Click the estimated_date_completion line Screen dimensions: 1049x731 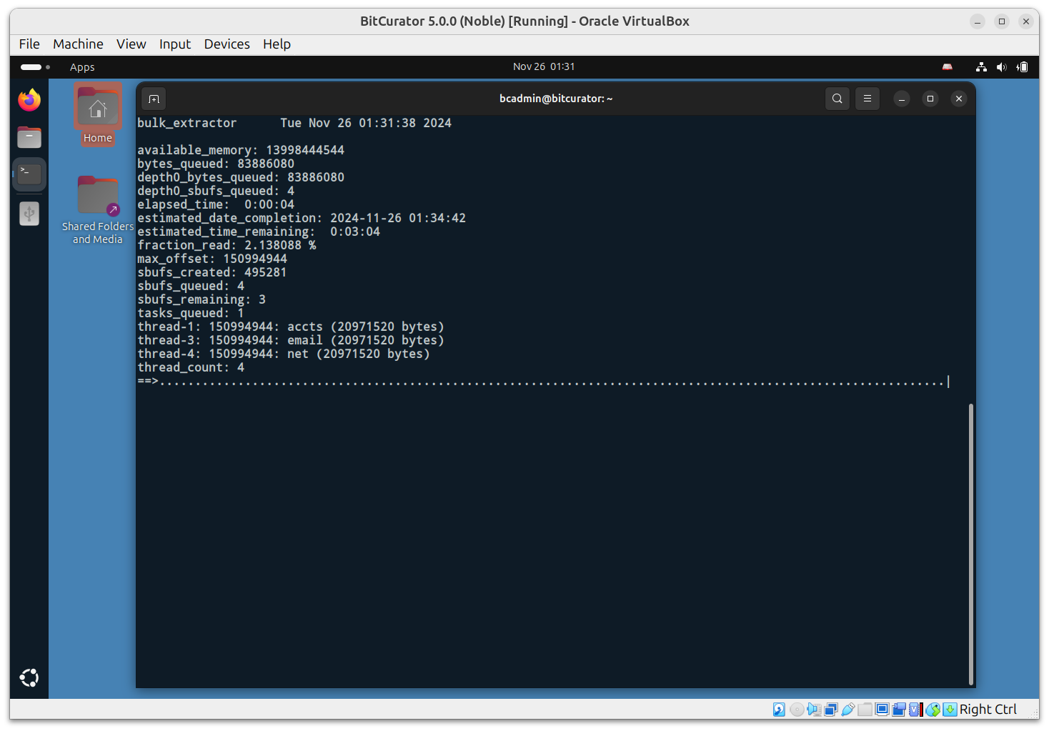pyautogui.click(x=302, y=218)
